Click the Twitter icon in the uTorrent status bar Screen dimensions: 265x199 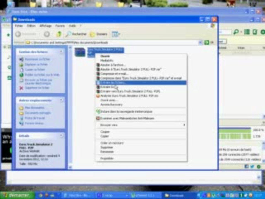tap(252, 166)
